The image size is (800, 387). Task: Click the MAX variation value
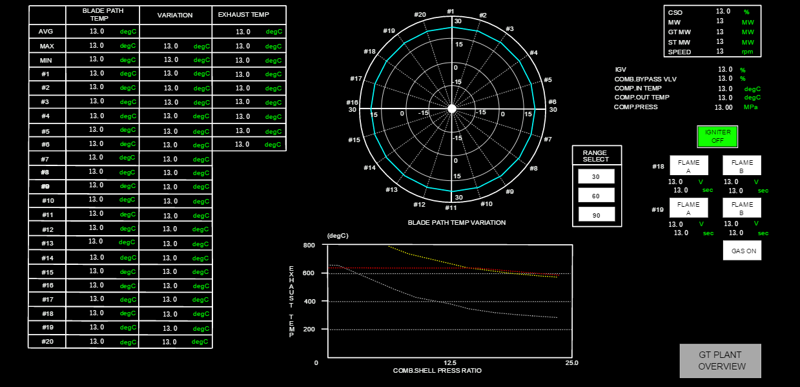(x=170, y=46)
